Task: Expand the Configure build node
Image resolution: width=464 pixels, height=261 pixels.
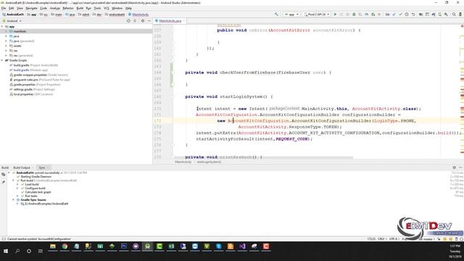Action: [x=17, y=188]
